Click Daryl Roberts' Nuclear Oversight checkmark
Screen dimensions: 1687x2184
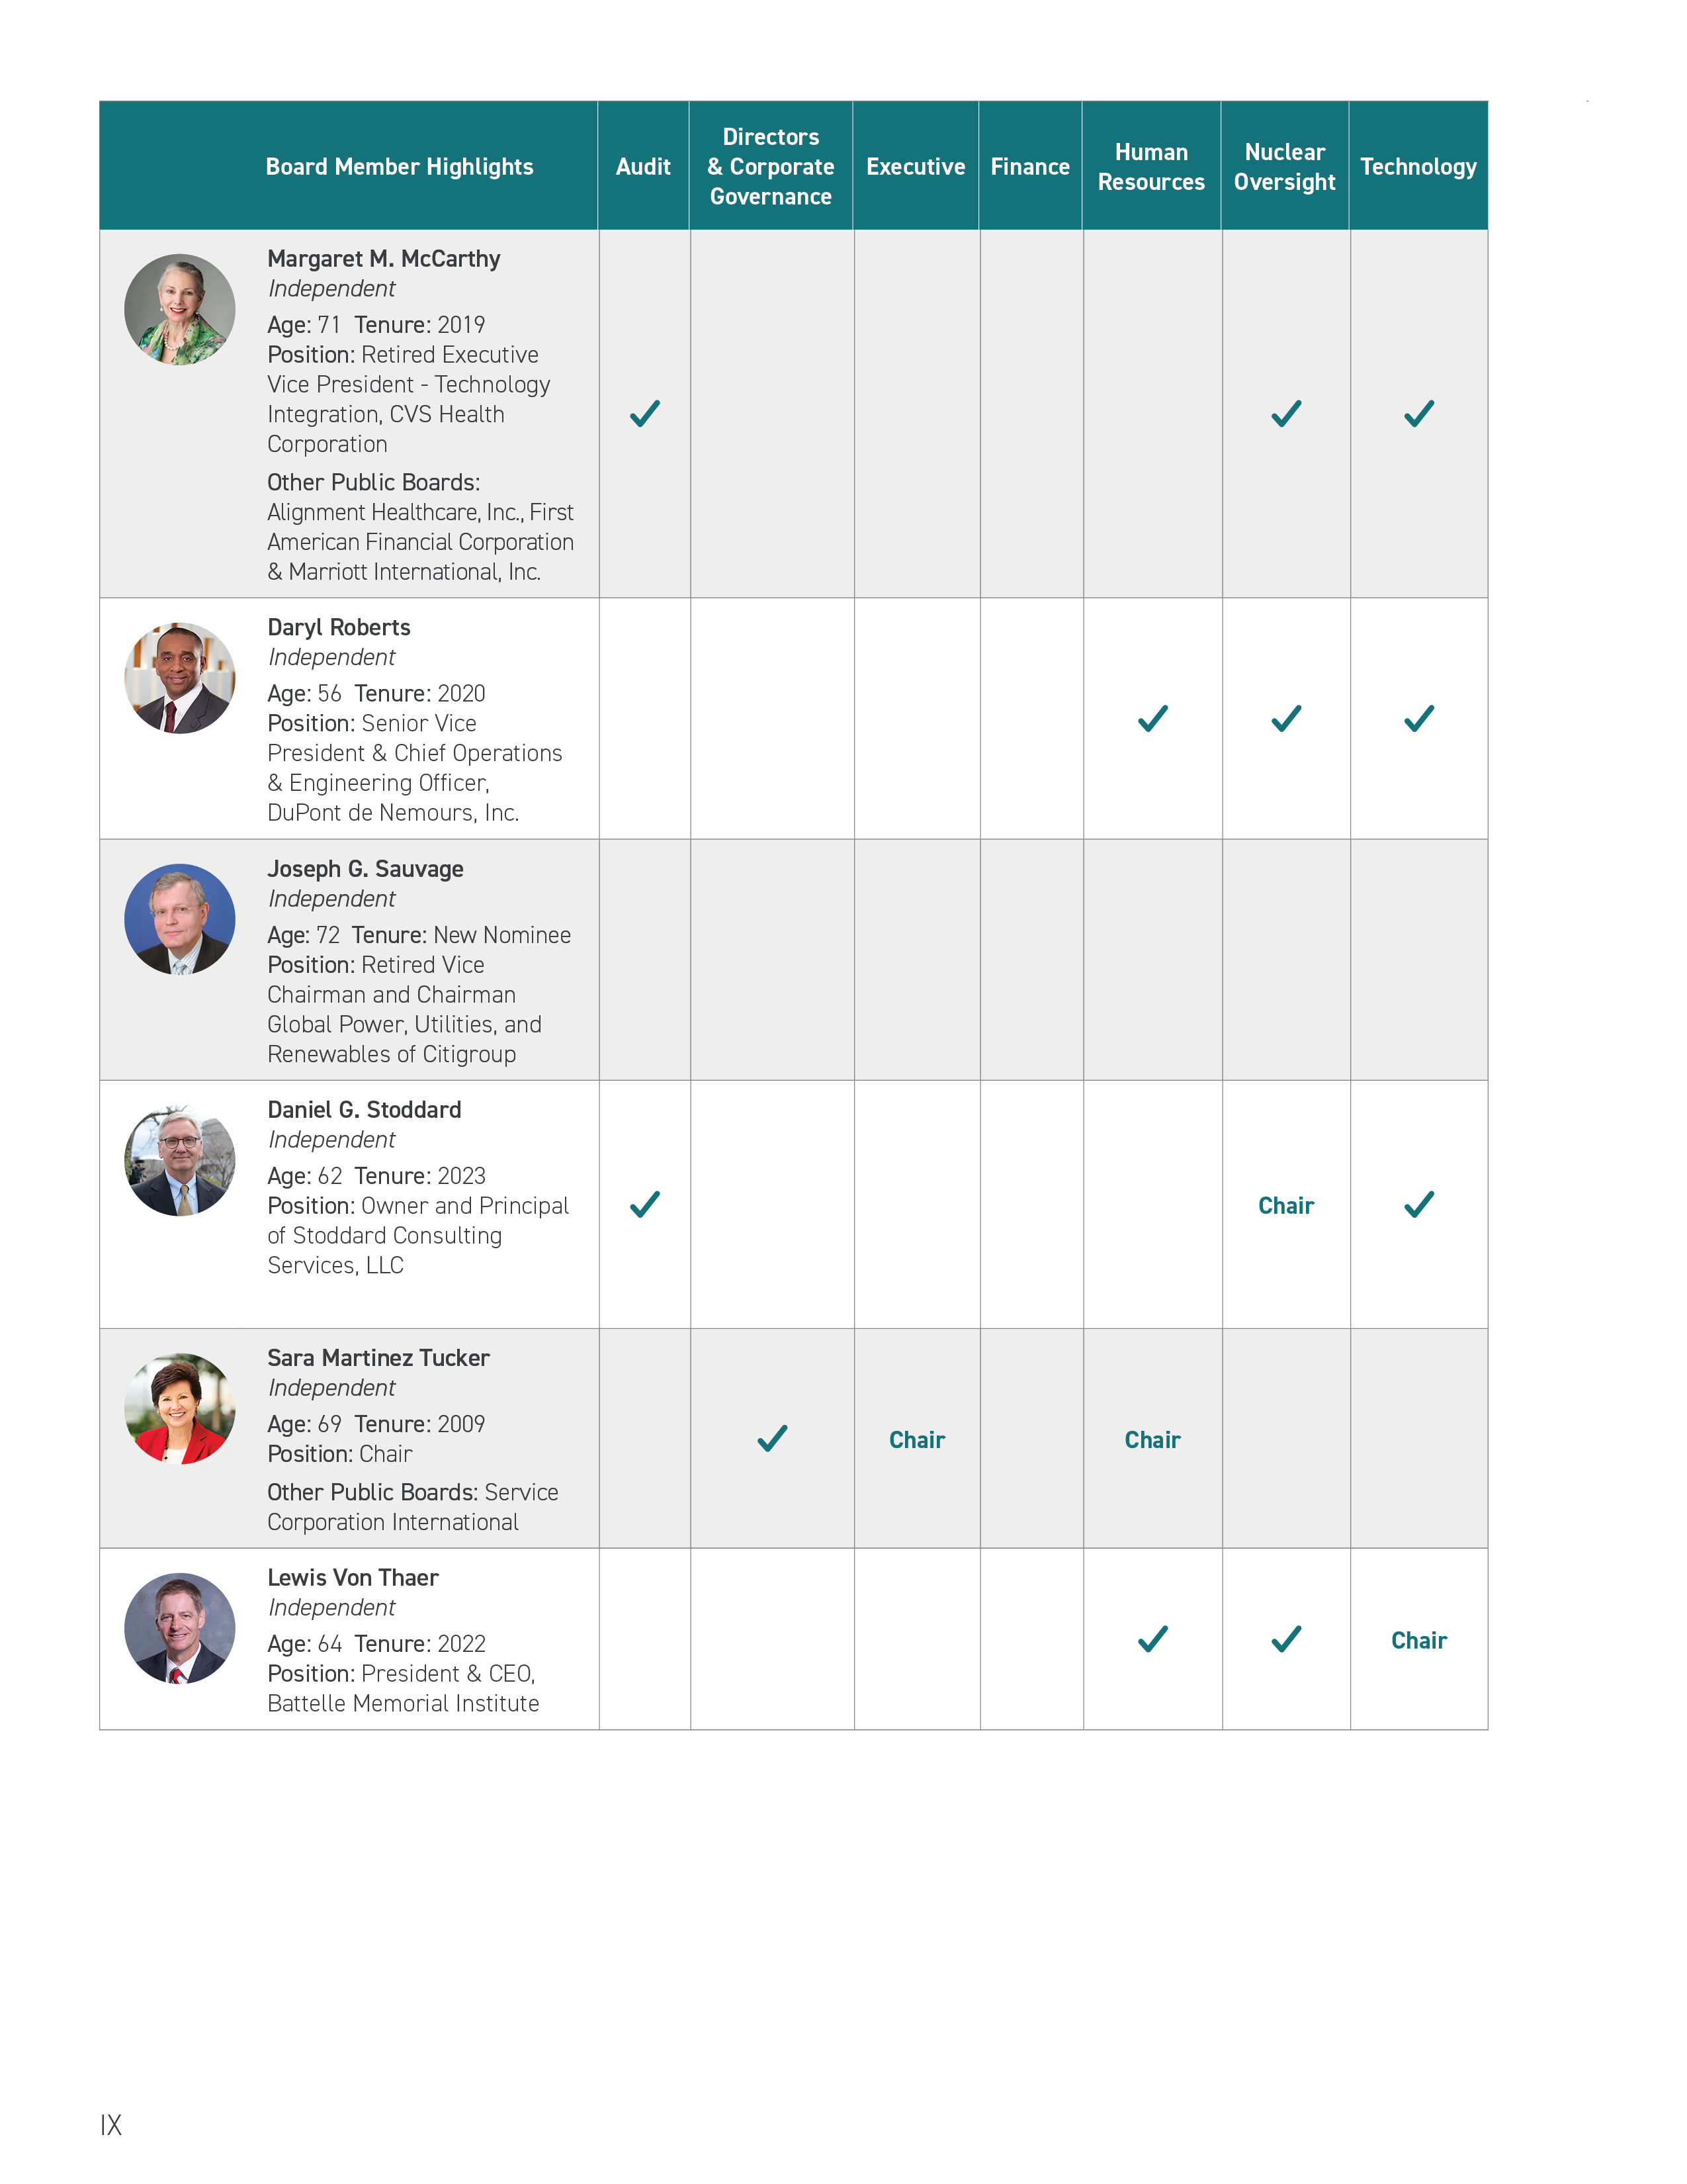1285,718
